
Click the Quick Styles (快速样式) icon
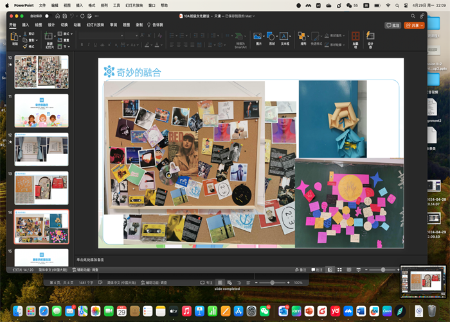tap(315, 37)
